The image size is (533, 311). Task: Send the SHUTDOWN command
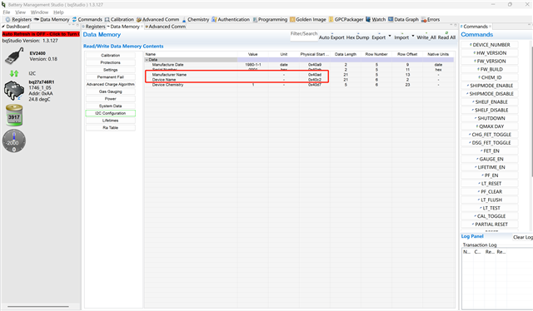coord(490,118)
